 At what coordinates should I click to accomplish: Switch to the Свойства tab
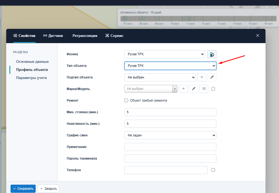pos(24,36)
